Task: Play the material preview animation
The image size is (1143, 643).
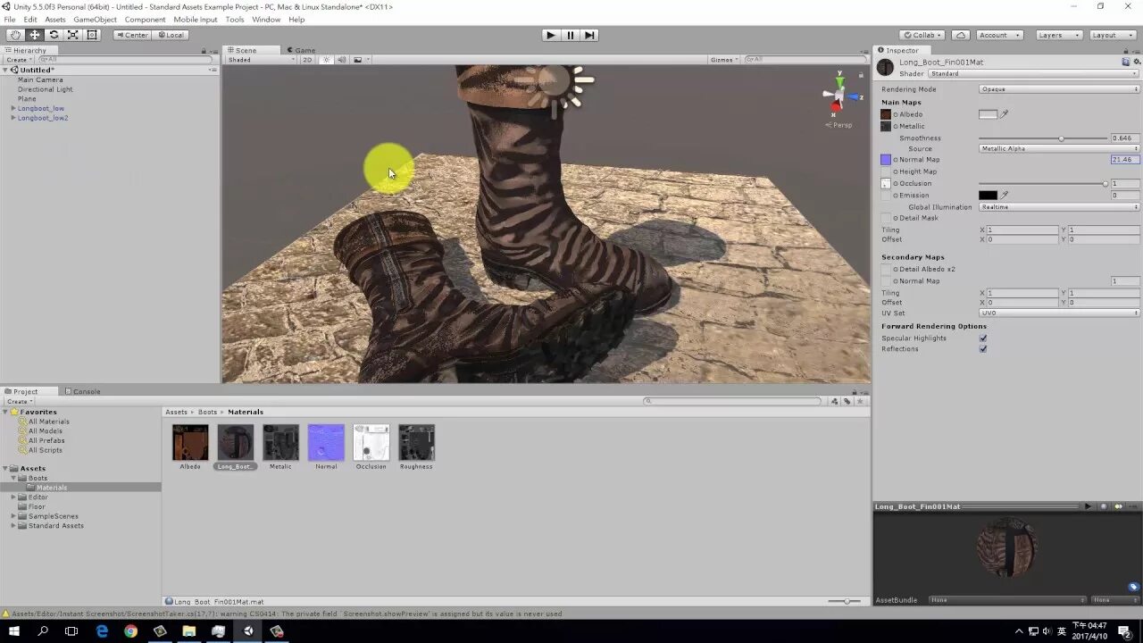Action: pos(1088,506)
